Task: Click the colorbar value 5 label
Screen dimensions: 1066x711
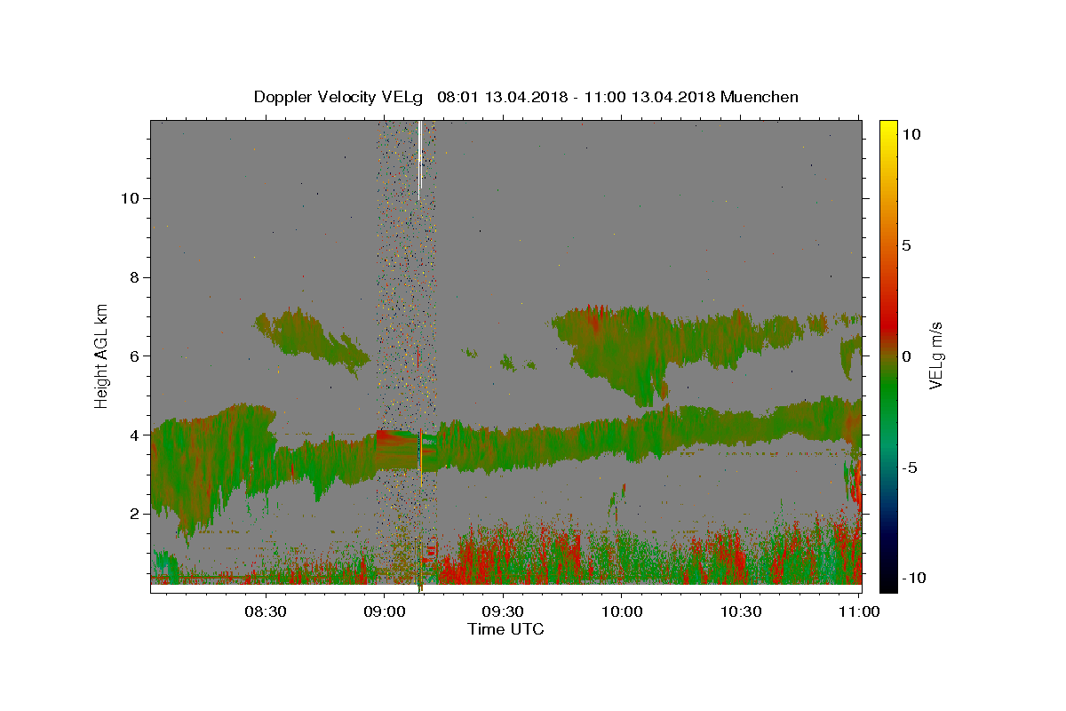Action: click(x=908, y=244)
